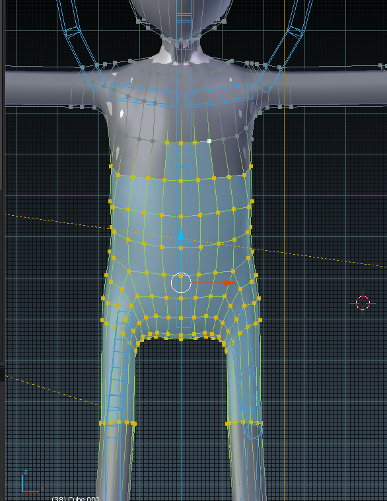Viewport: 387px width, 501px height.
Task: Click the blue Z-axis manipulator arrow
Action: (181, 234)
